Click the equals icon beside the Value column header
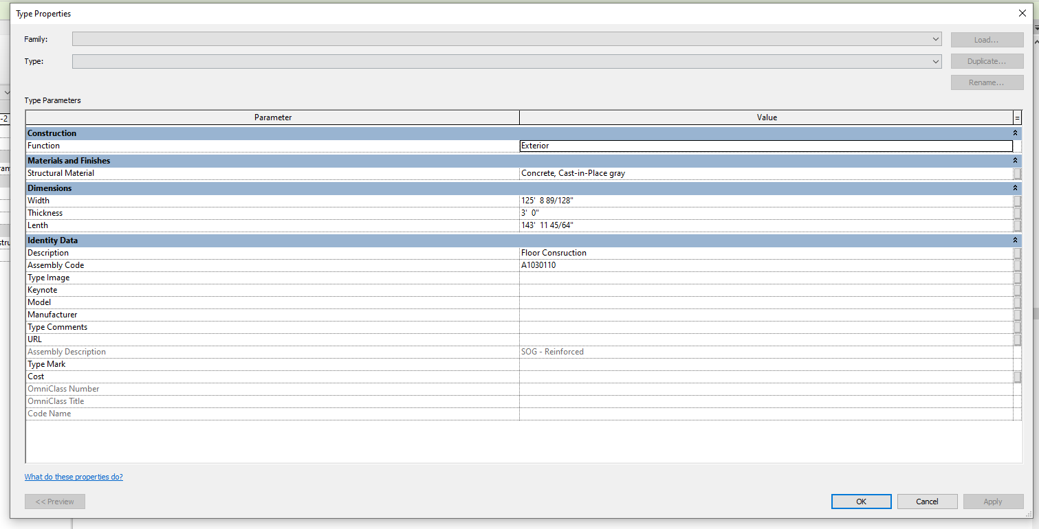The height and width of the screenshot is (529, 1039). click(1018, 117)
